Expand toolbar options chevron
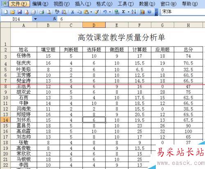Image resolution: width=205 pixels, height=169 pixels. pyautogui.click(x=156, y=12)
